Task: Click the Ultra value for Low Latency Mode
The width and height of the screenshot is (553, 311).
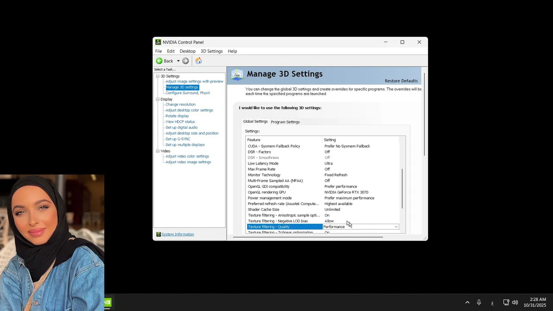Action: point(328,164)
